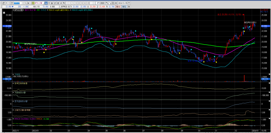Select the monthly (월) chart period
Viewport: 271px width, 133px height.
[x=52, y=3]
